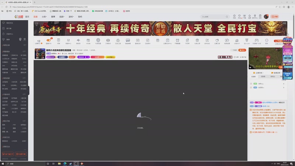This screenshot has height=166, width=295.
Task: Switch to second chat panel tab
Action: [x=263, y=77]
